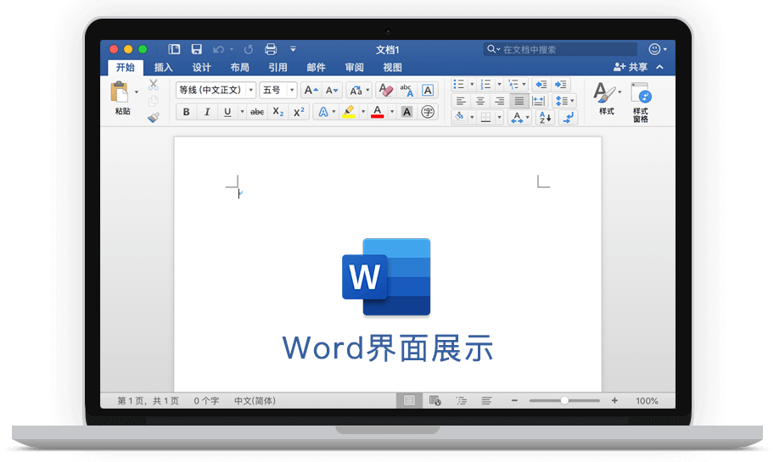The image size is (774, 462).
Task: Switch to the 插入 (Insert) tab
Action: [164, 68]
